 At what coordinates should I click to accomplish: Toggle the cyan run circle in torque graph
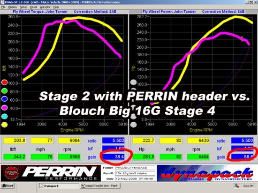[4, 116]
